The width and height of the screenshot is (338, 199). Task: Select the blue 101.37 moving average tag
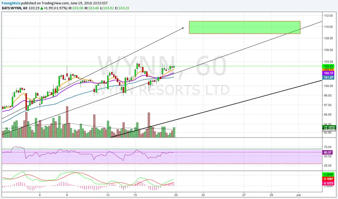(328, 77)
